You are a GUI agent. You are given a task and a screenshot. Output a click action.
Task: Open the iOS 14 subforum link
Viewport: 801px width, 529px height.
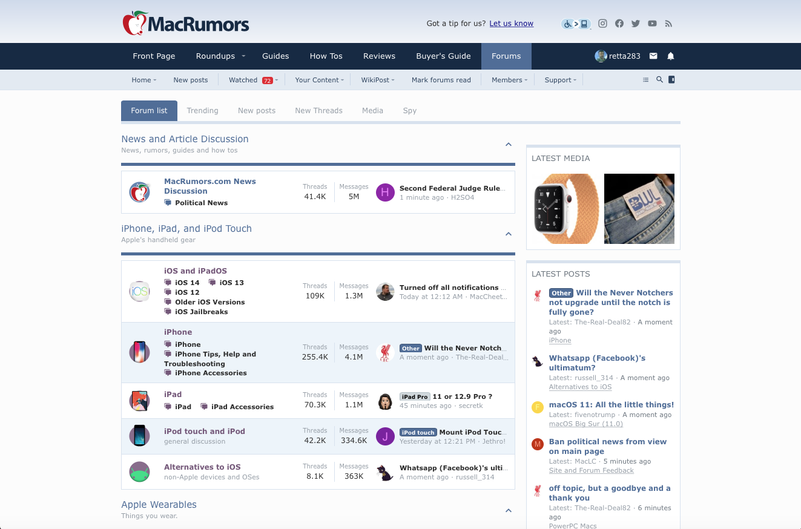click(x=187, y=283)
